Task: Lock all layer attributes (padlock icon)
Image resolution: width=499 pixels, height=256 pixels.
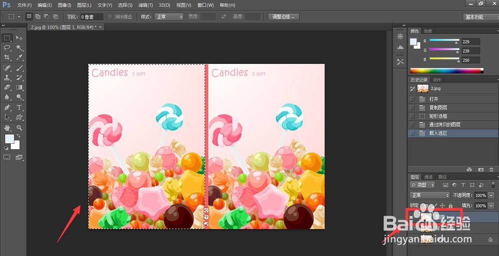Action: click(x=450, y=206)
